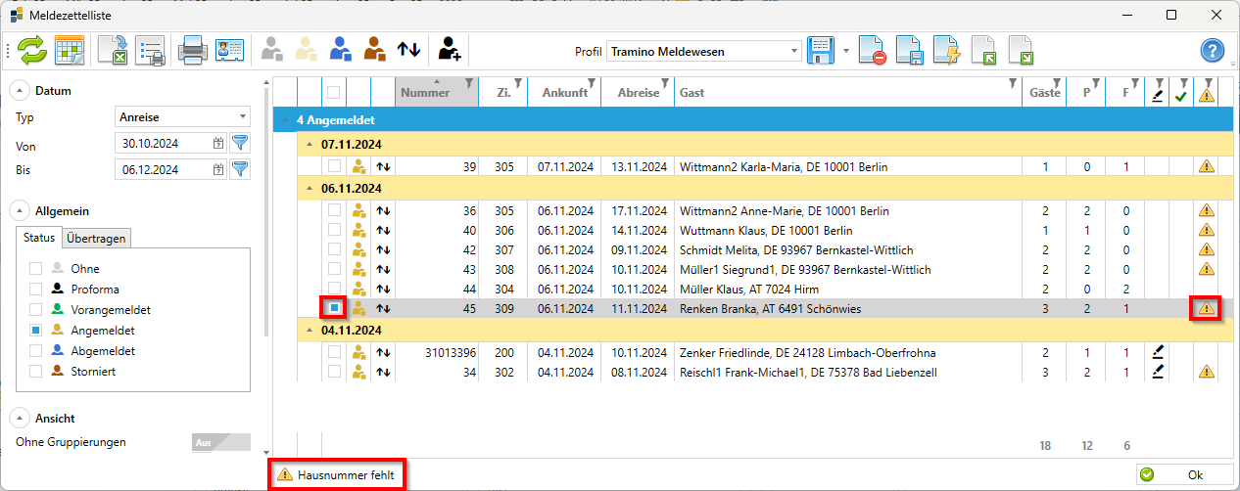Image resolution: width=1240 pixels, height=491 pixels.
Task: Click warning icon in Wittmann2 Karla-Maria row
Action: 1207,167
